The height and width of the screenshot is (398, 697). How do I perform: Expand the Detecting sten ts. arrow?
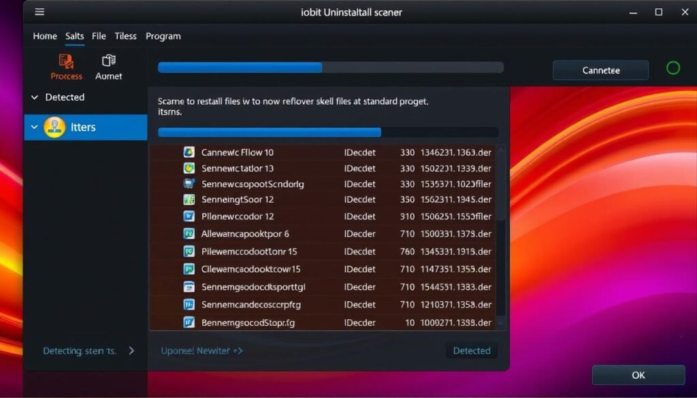click(x=131, y=351)
